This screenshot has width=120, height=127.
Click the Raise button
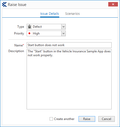(87, 119)
